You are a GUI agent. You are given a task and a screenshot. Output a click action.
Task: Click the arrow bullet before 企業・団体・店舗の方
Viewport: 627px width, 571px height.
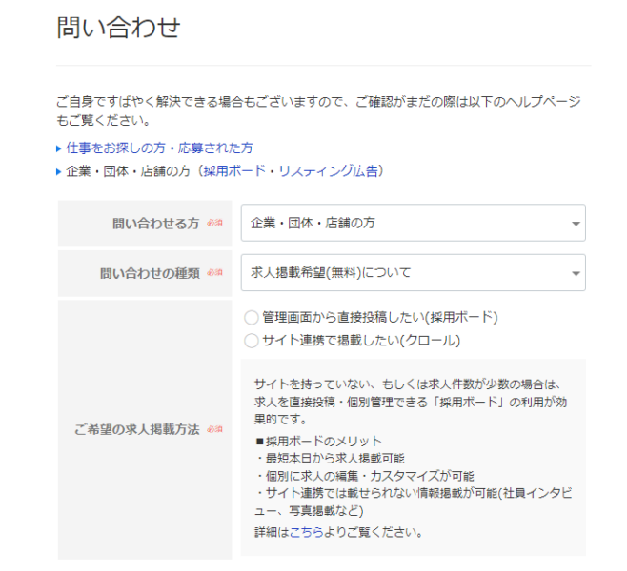(x=59, y=172)
